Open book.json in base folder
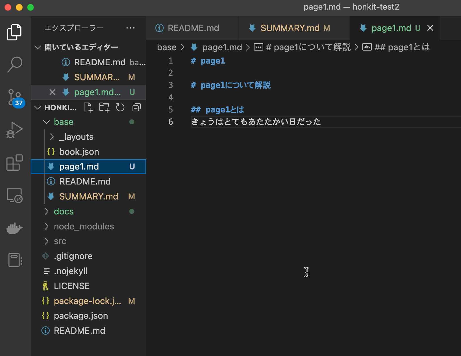 (x=88, y=152)
